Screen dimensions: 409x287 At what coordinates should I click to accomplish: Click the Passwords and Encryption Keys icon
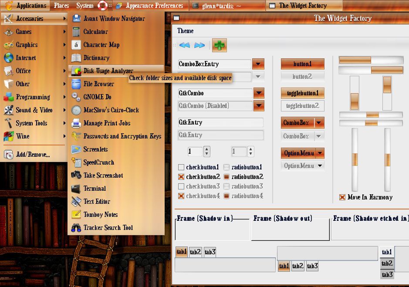tap(76, 136)
